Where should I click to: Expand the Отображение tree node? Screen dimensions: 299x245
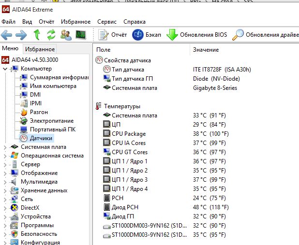[5, 173]
